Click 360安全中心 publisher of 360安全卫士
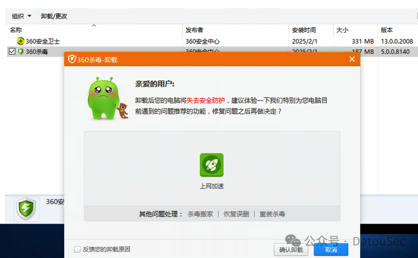 202,41
